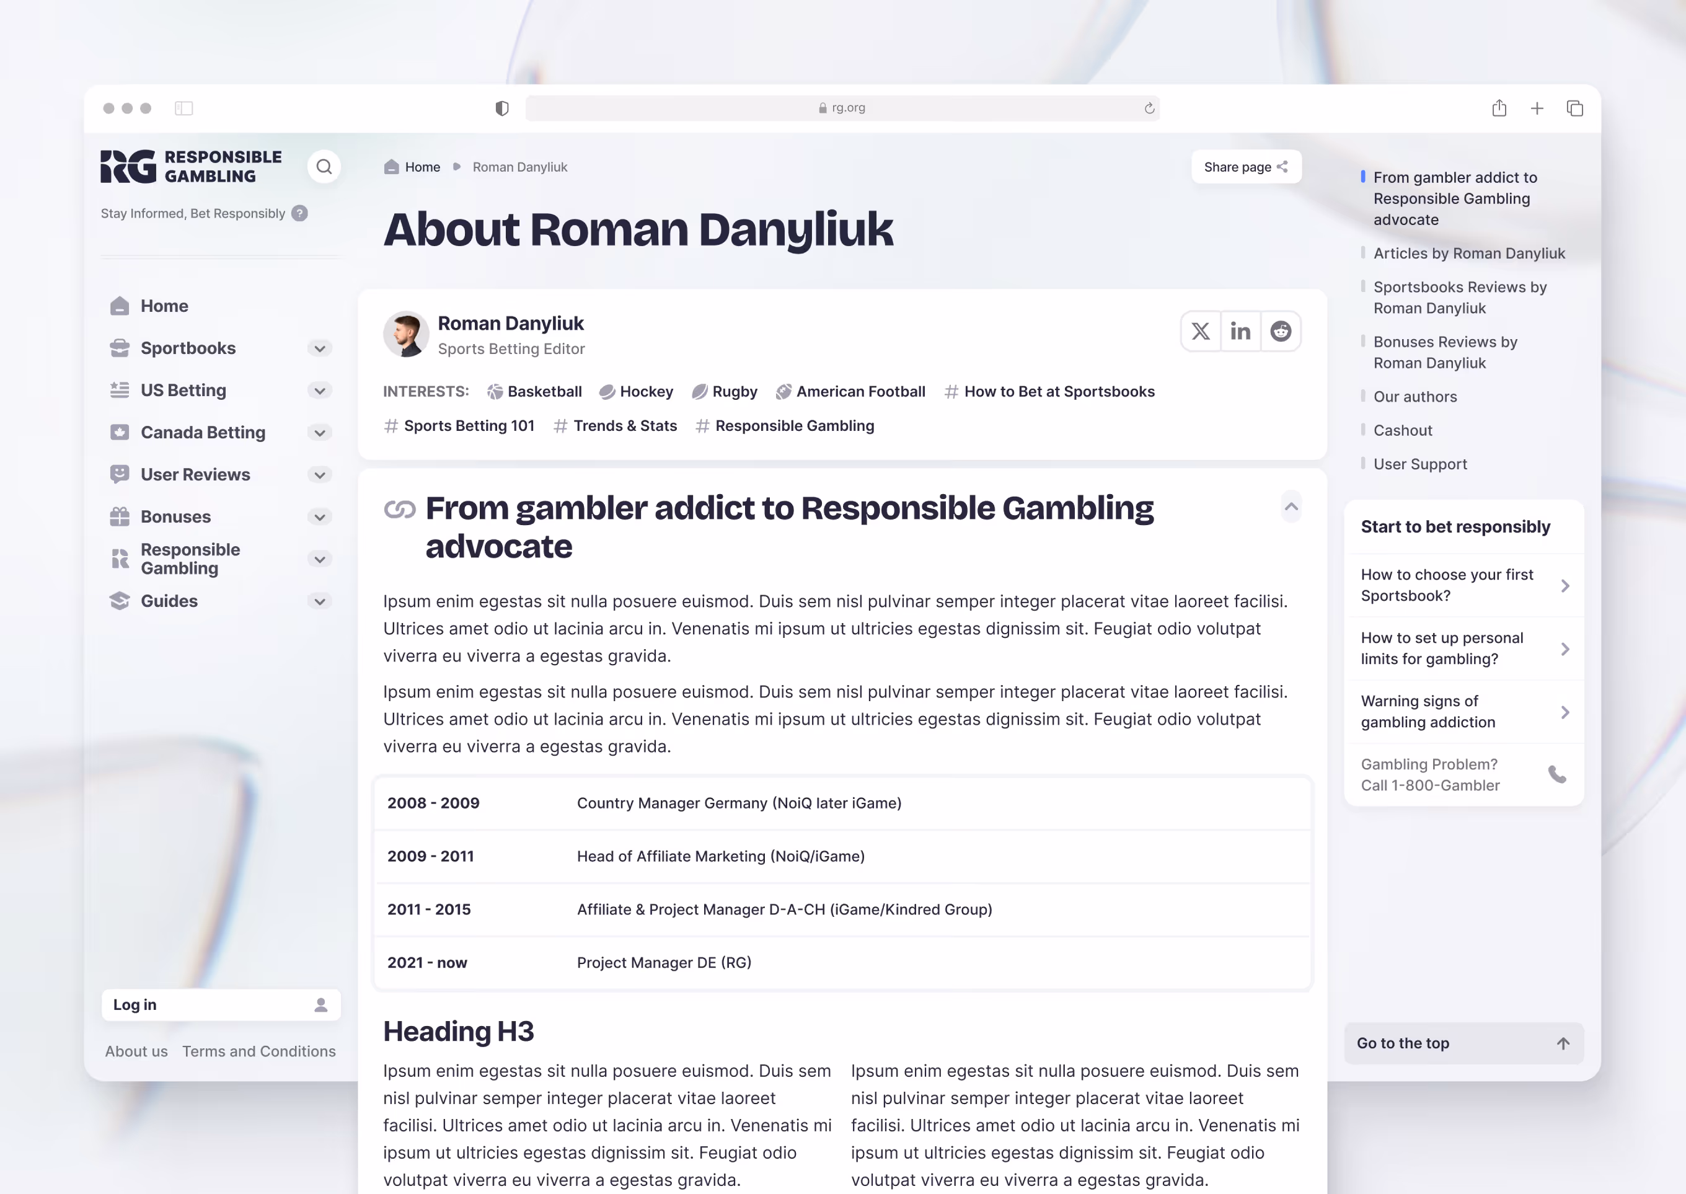Toggle the browser sidebar panel icon
The height and width of the screenshot is (1194, 1686).
click(183, 108)
